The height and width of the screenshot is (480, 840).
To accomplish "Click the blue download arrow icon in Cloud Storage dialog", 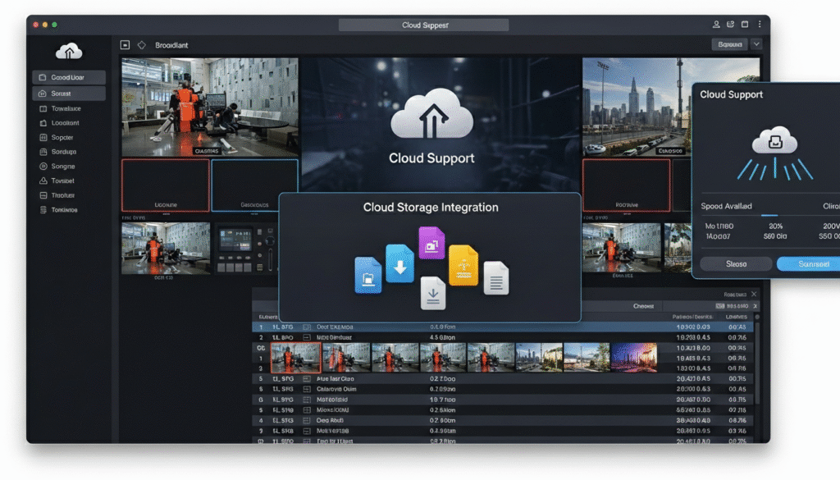I will [x=400, y=263].
